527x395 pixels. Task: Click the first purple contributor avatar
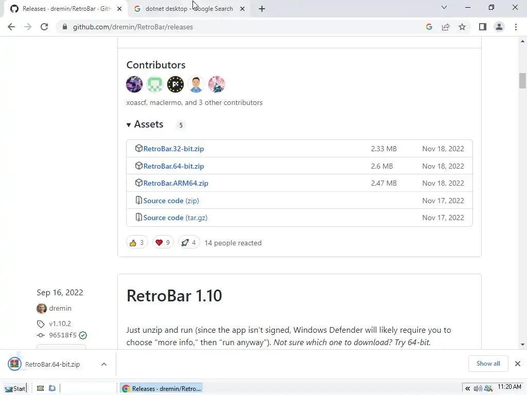[134, 84]
